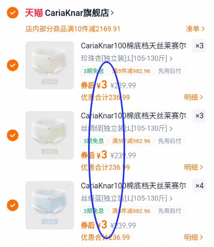Image resolution: width=214 pixels, height=247 pixels.
Task: Tap the first item's 满5件减982.96 tag
Action: (x=131, y=71)
